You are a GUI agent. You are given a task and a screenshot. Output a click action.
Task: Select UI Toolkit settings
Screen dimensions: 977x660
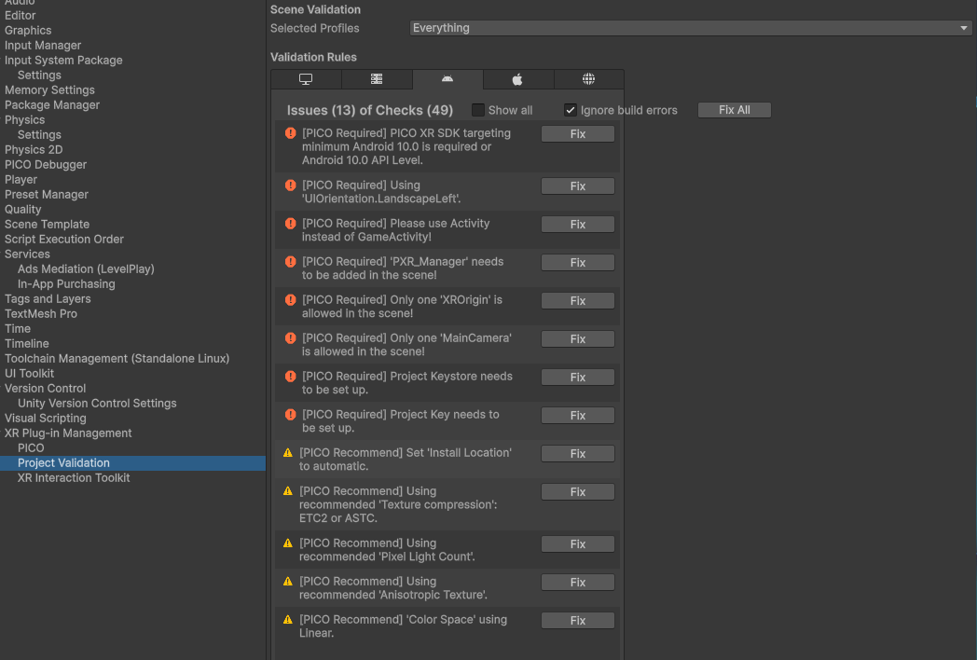coord(29,374)
